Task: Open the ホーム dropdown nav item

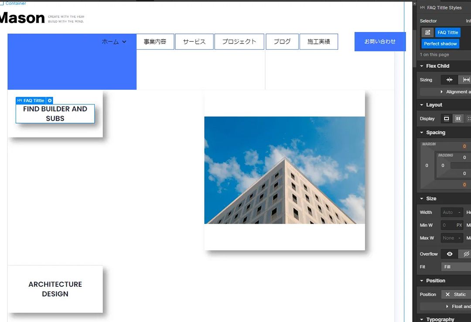Action: click(114, 42)
